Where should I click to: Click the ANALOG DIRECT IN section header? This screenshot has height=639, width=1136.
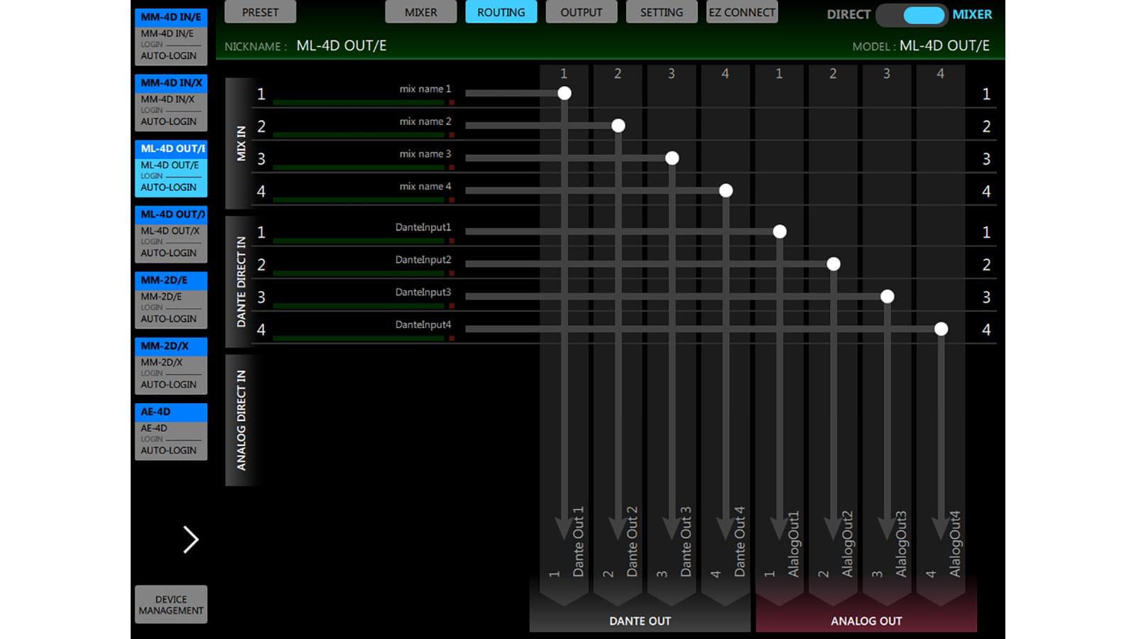241,420
